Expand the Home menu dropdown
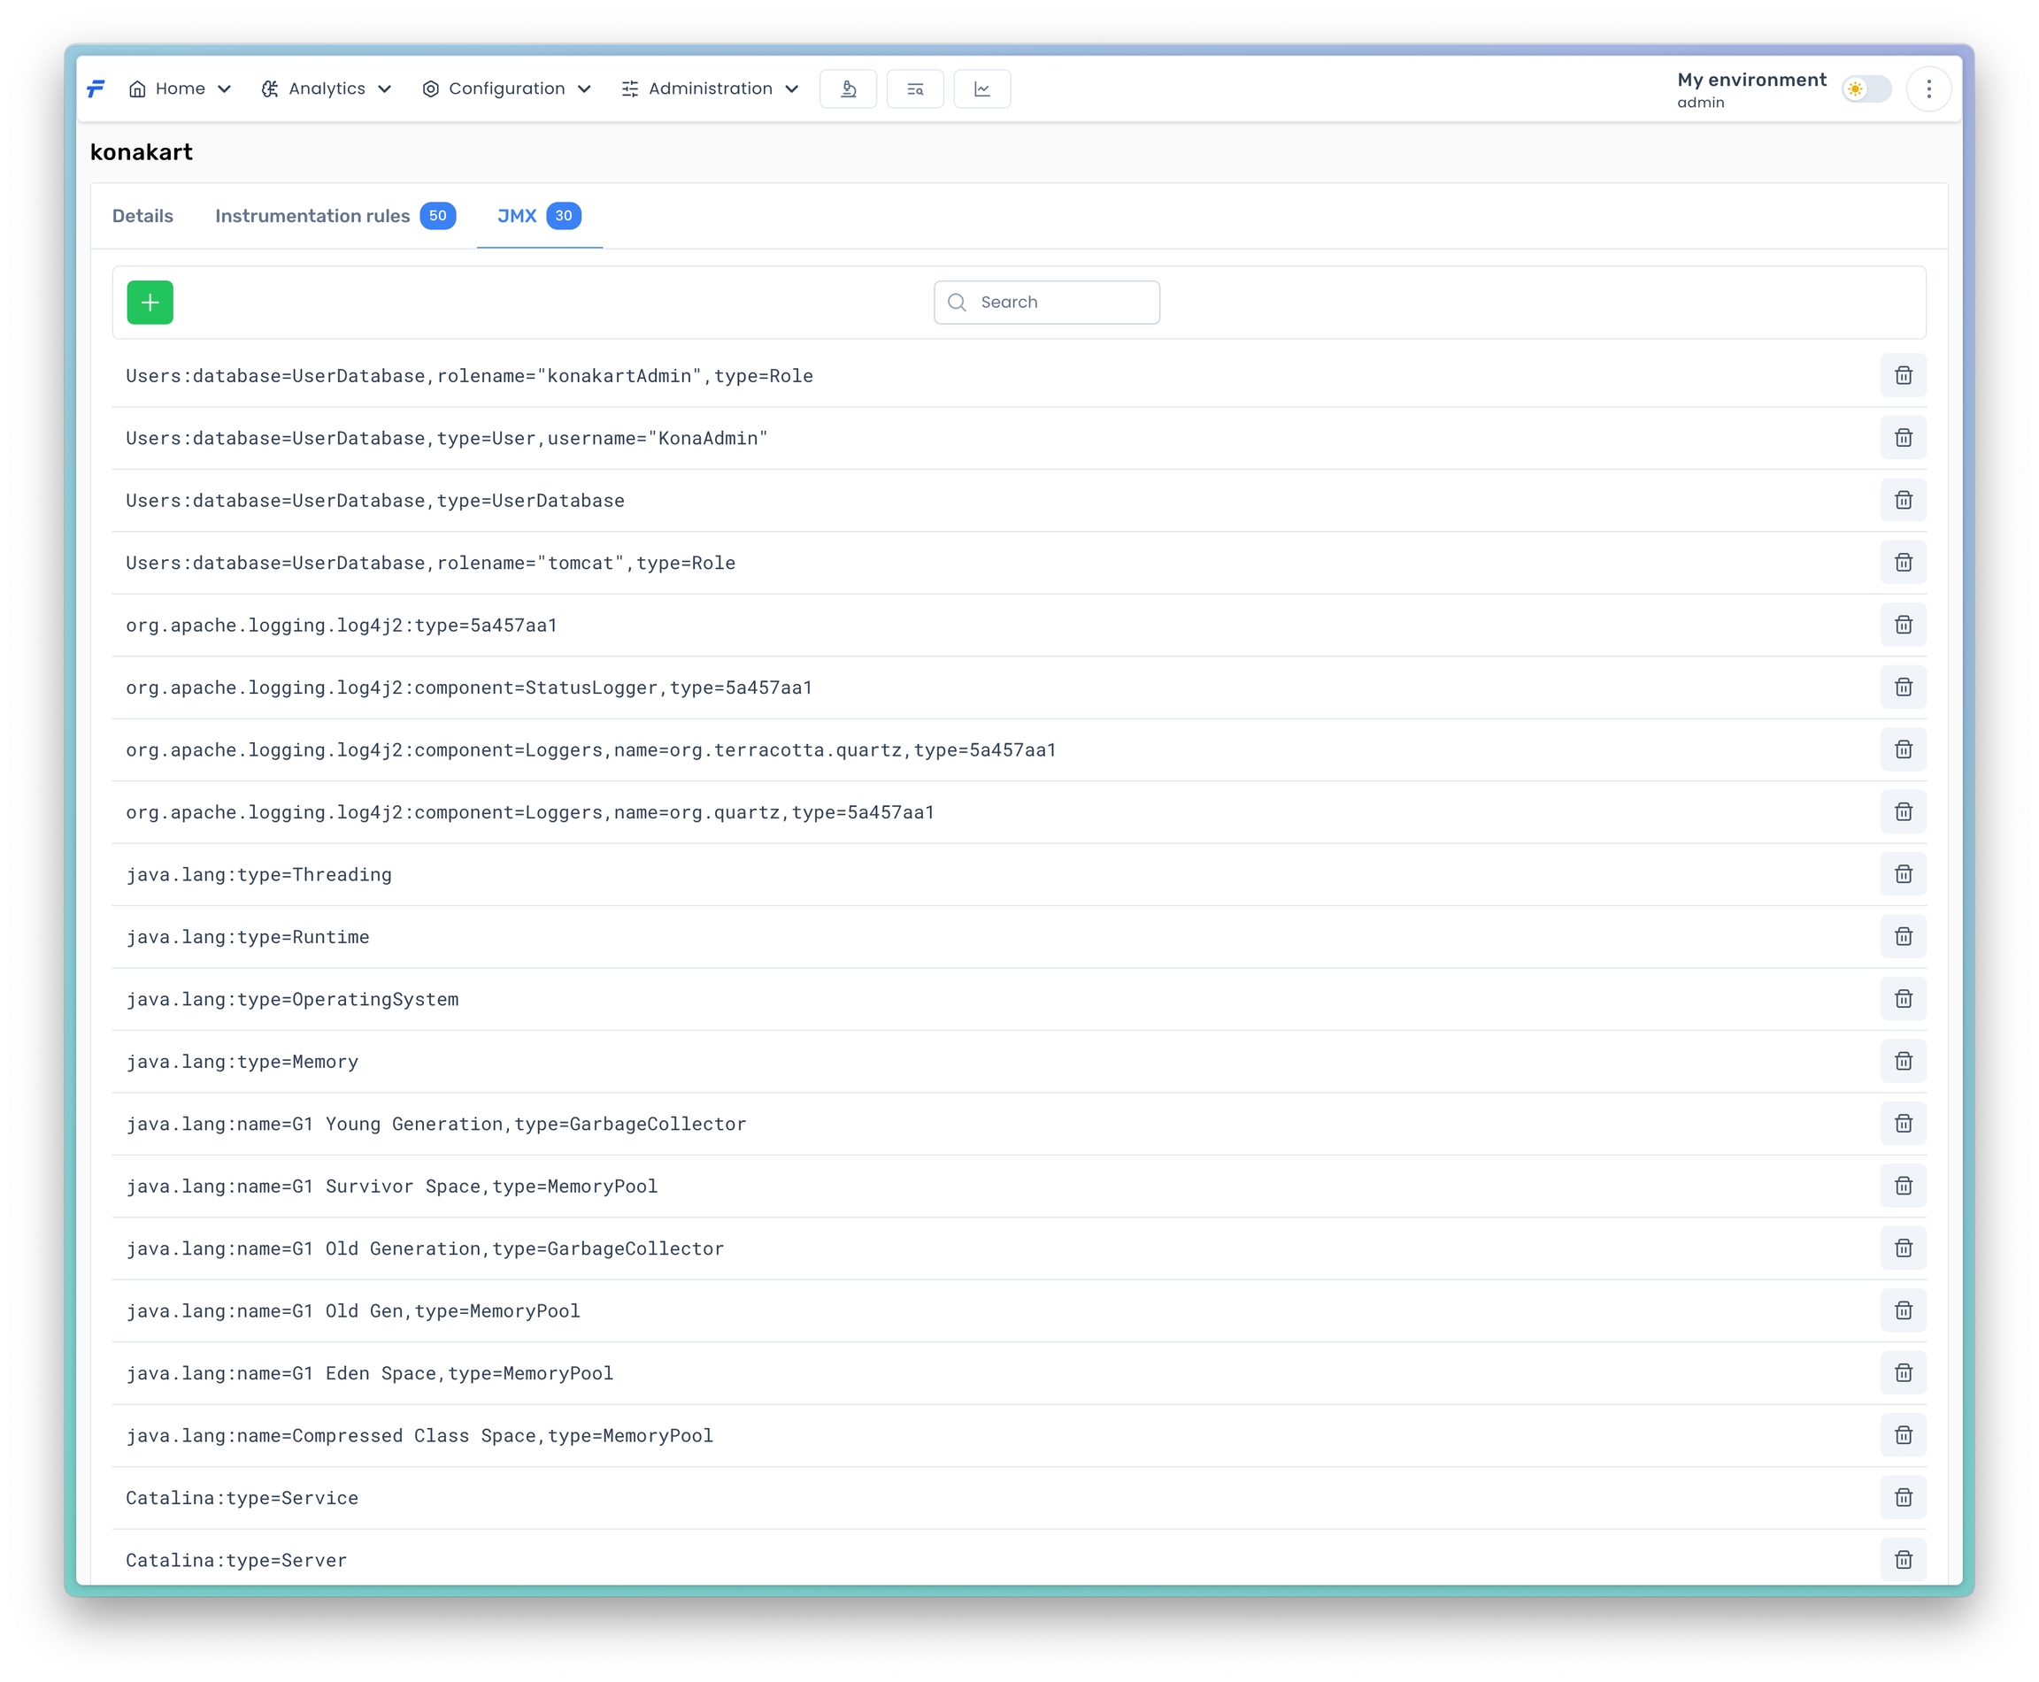Viewport: 2039px width, 1682px height. click(x=181, y=89)
